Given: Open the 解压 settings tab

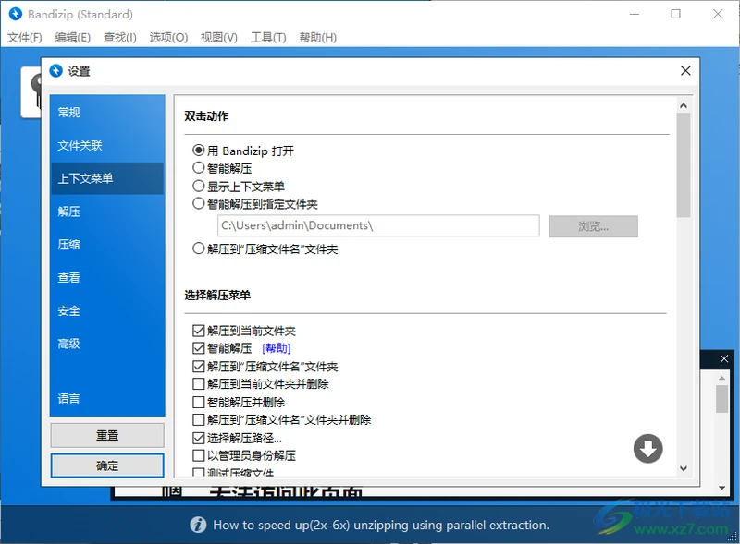Looking at the screenshot, I should pos(107,212).
